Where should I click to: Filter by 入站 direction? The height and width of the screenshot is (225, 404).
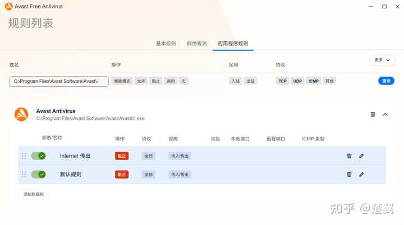(x=236, y=81)
